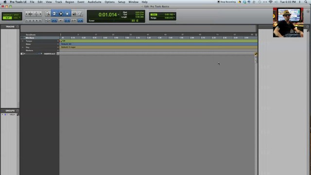Click the MIDI note icon in the counter display

coord(137,20)
